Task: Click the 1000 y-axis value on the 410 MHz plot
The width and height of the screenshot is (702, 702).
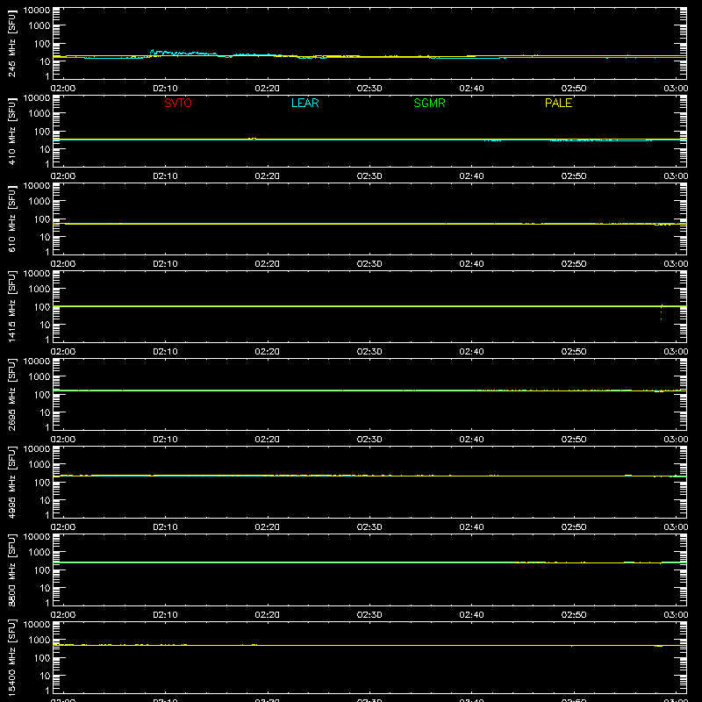Action: click(x=39, y=114)
